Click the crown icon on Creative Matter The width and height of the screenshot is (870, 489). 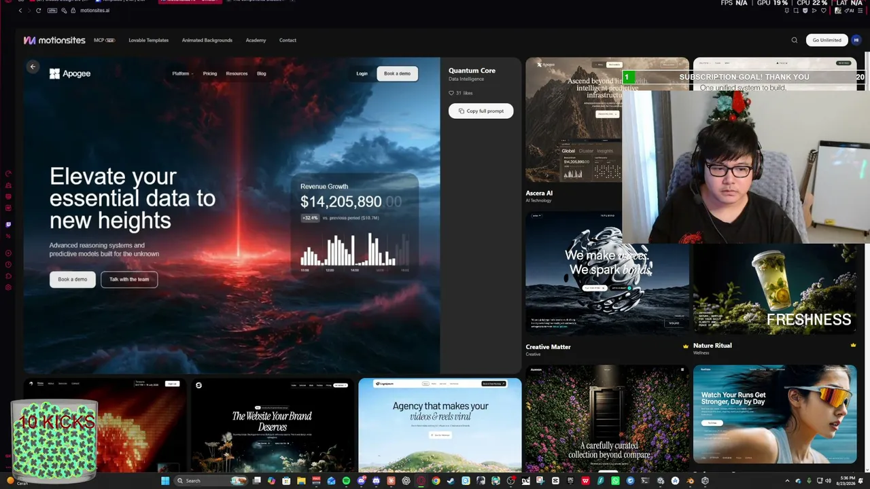tap(686, 346)
